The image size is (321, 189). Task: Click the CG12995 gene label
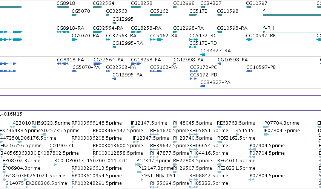(123, 19)
